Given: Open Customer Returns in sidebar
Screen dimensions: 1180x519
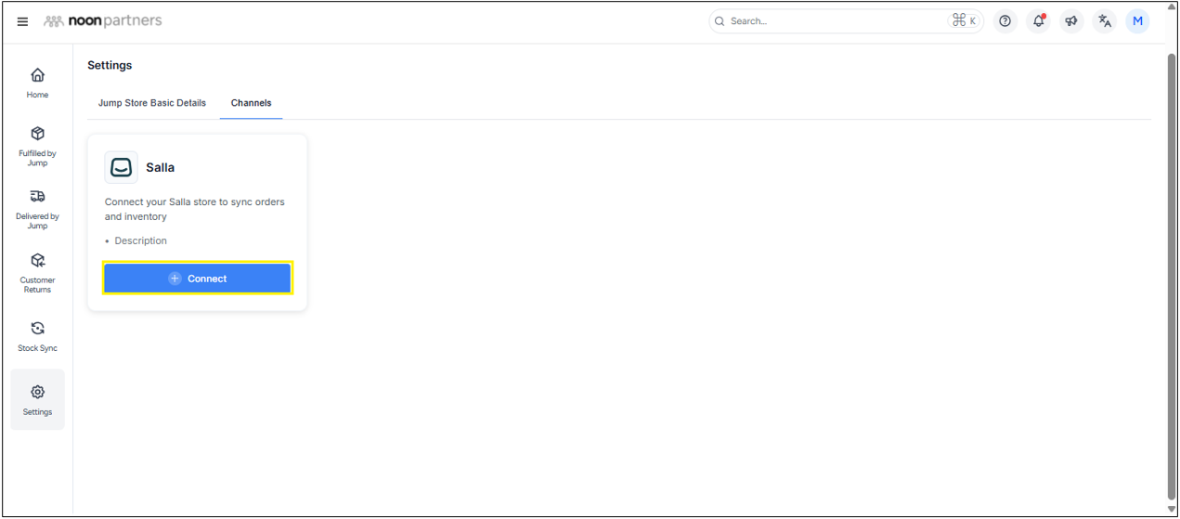Looking at the screenshot, I should point(38,273).
